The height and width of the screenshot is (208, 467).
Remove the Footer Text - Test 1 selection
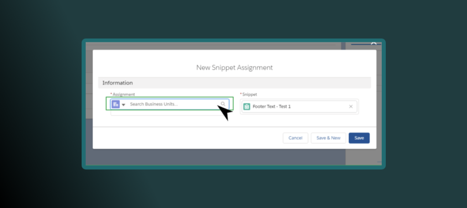[351, 107]
